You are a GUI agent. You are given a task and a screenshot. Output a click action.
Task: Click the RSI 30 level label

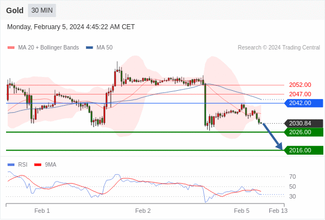(x=292, y=196)
